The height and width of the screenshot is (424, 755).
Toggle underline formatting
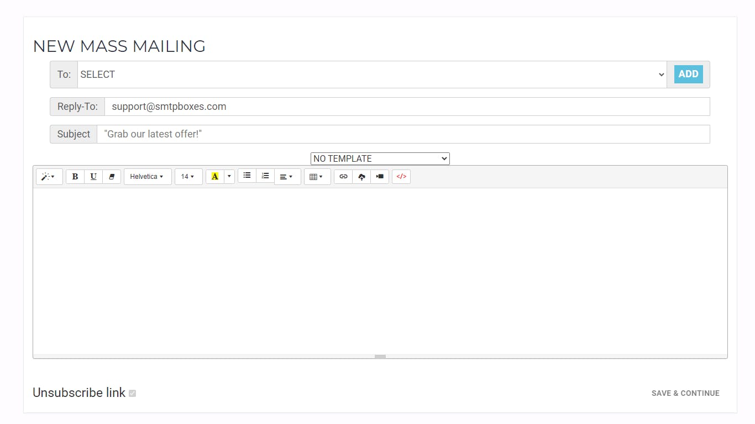click(x=93, y=177)
